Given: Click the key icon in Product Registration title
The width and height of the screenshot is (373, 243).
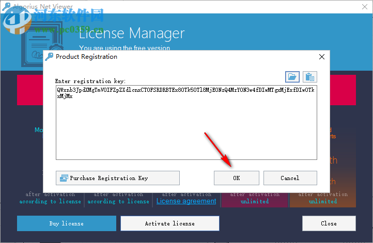Looking at the screenshot, I should pos(49,57).
